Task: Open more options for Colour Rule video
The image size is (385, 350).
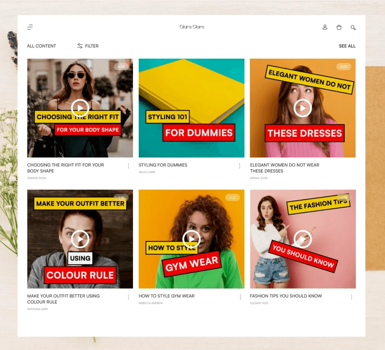Action: pos(129,297)
